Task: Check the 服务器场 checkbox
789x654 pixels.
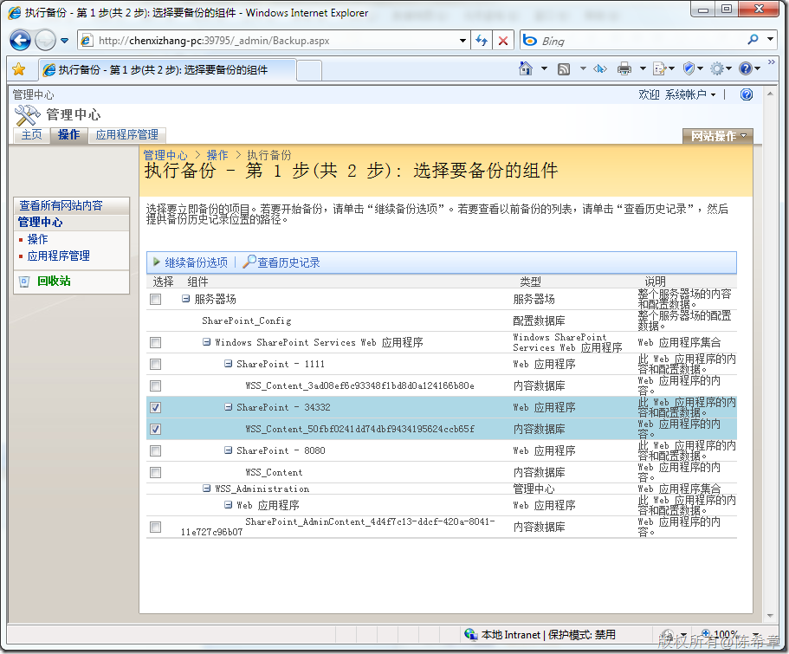Action: pos(156,299)
